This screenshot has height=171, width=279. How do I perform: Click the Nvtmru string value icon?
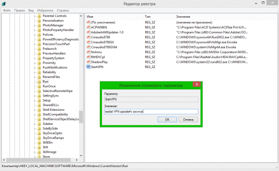click(88, 52)
